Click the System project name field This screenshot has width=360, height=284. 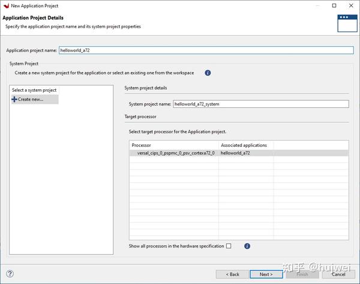[260, 104]
